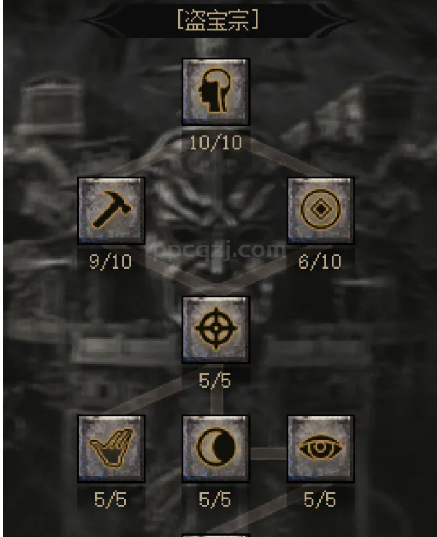Viewport: 437px width, 537px height.
Task: Click the ppcqzj.com watermark text
Action: (x=220, y=250)
